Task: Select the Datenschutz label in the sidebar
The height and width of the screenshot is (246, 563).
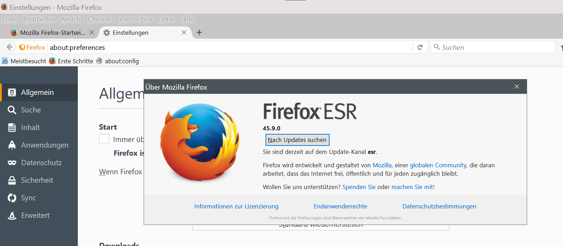Action: (x=42, y=163)
